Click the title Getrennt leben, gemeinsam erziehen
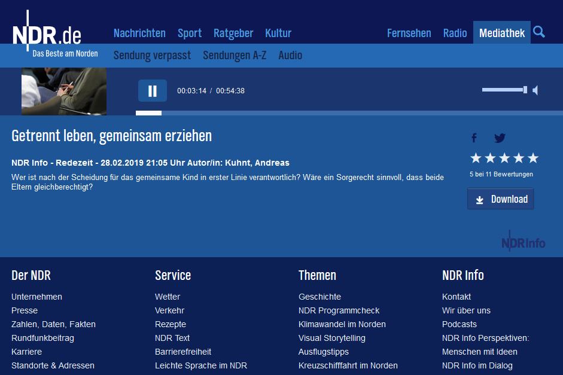This screenshot has width=563, height=375. pos(112,136)
